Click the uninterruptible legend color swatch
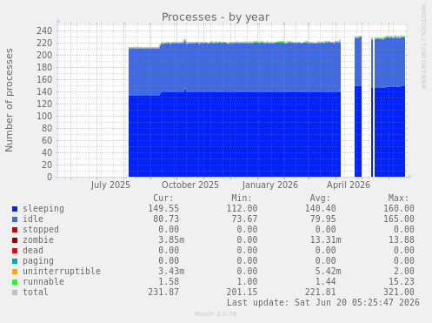Screen dimensions: 432x323 tap(15, 272)
